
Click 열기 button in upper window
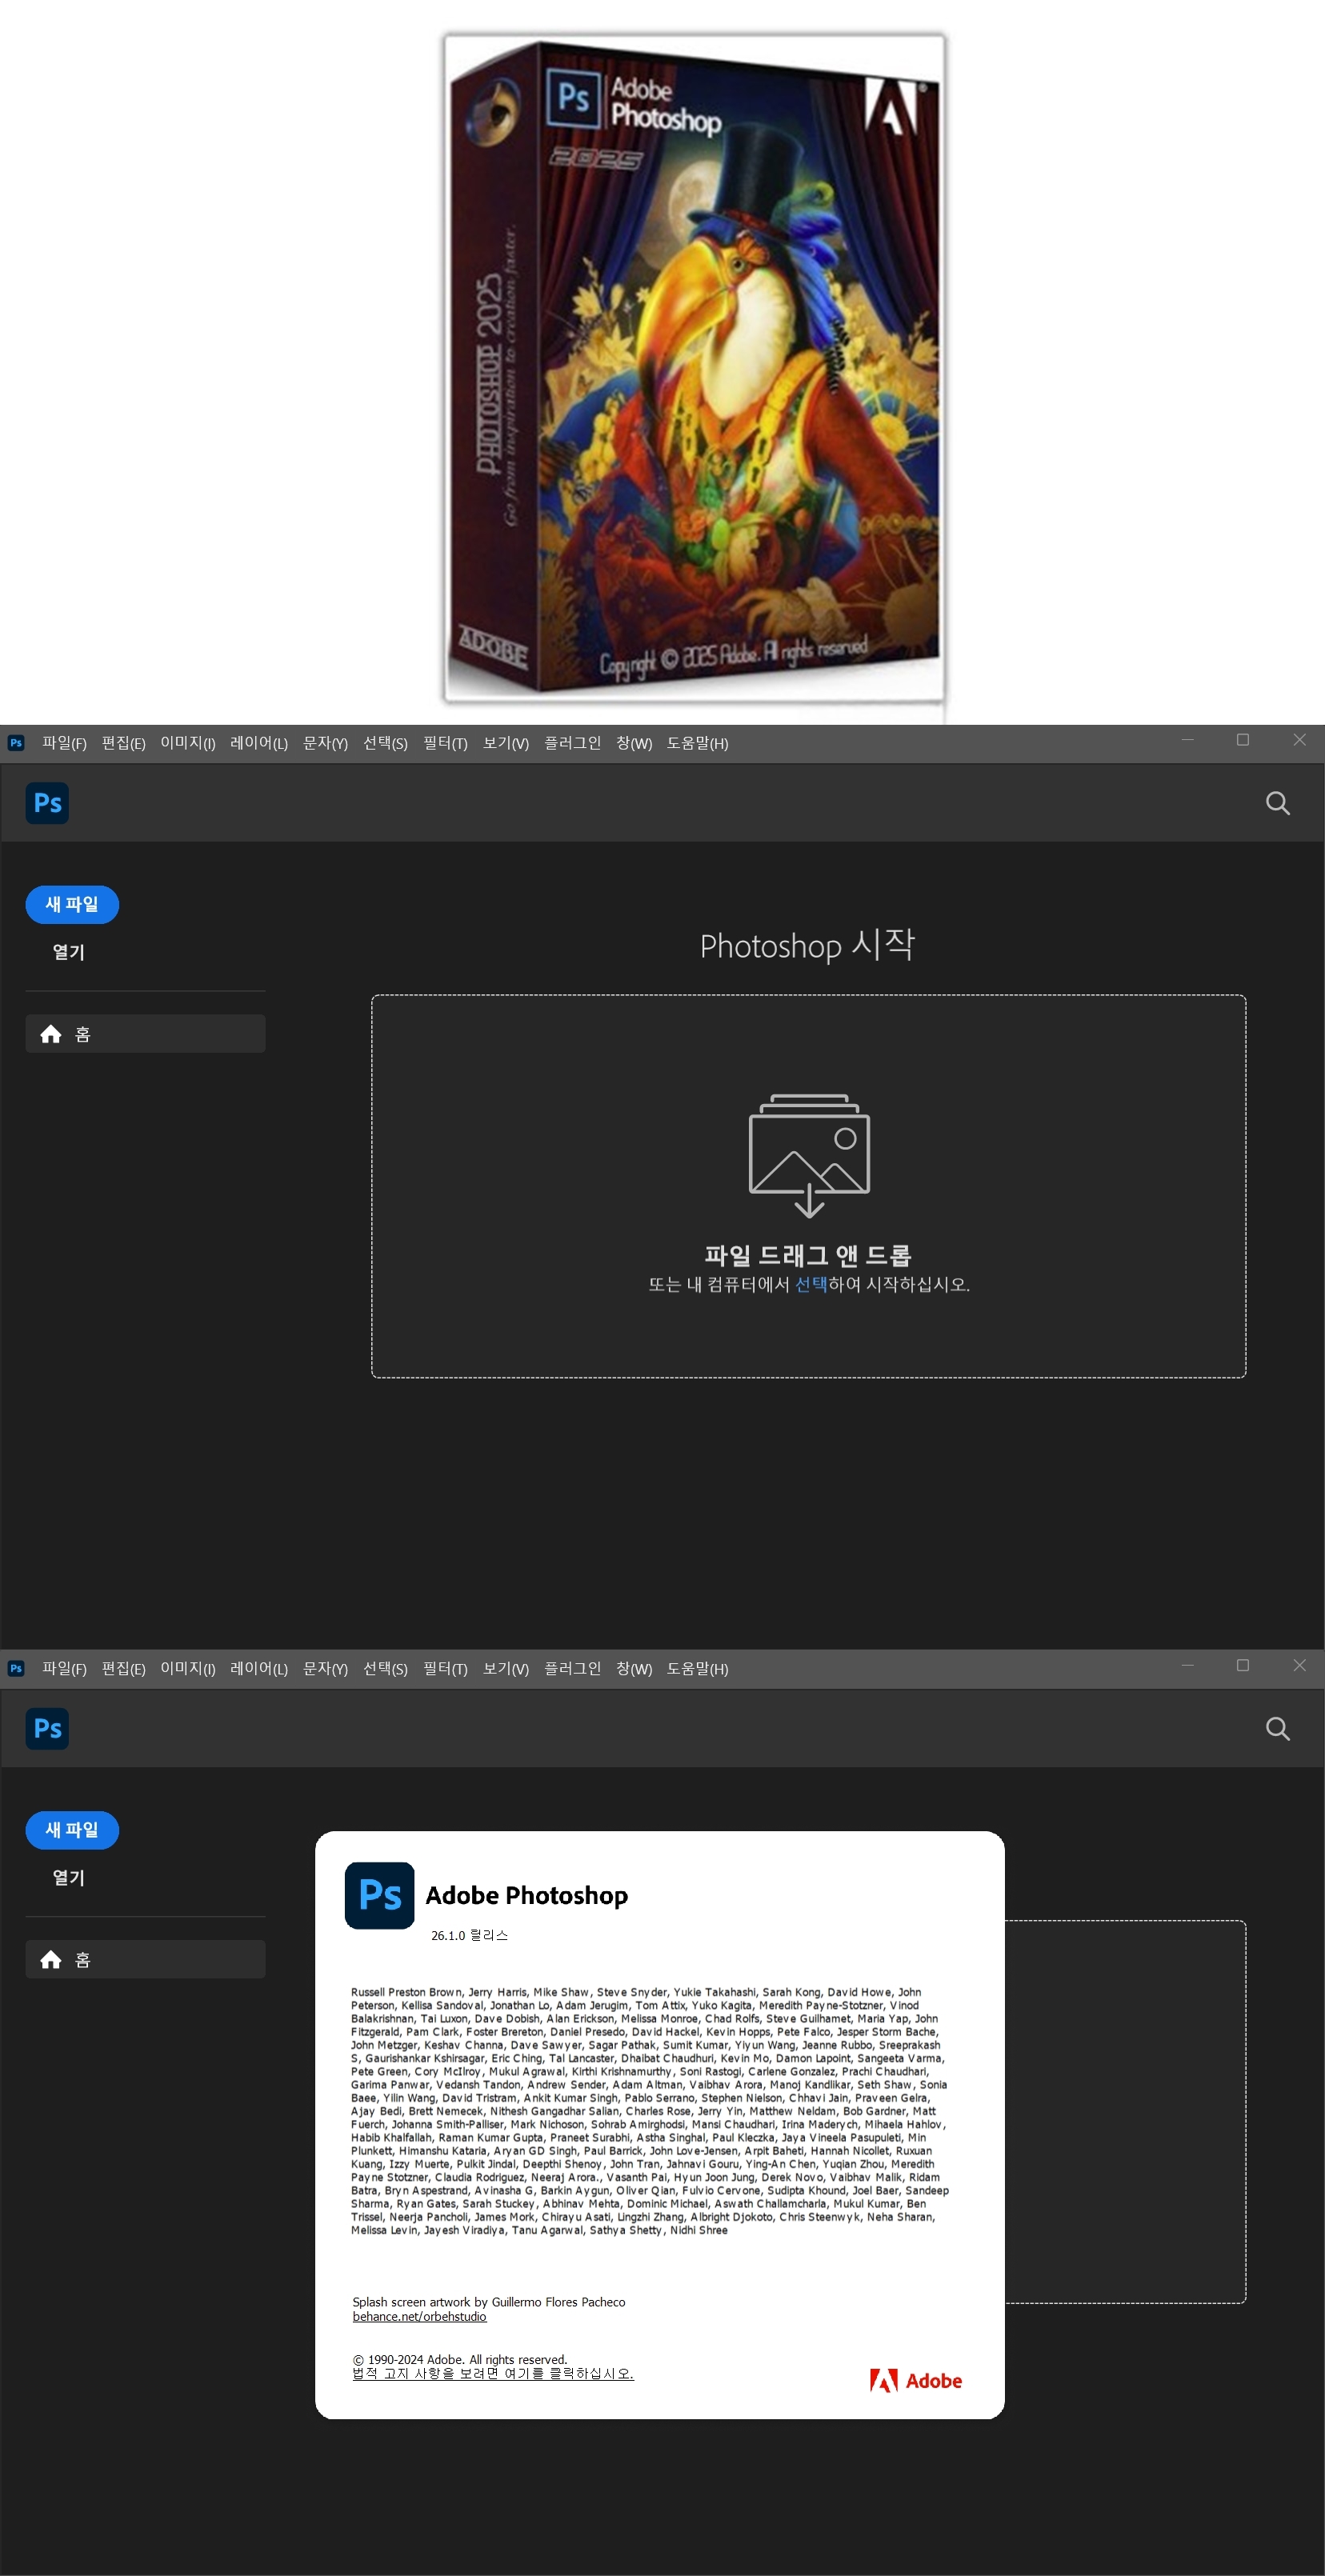click(69, 952)
